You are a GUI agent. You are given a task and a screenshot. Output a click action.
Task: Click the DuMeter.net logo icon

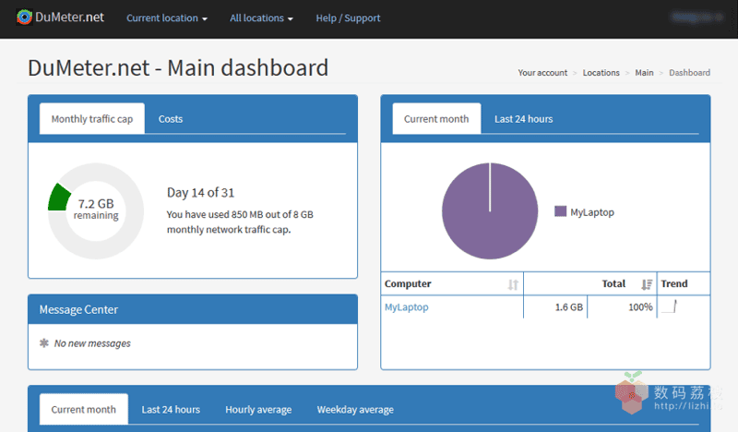click(25, 18)
